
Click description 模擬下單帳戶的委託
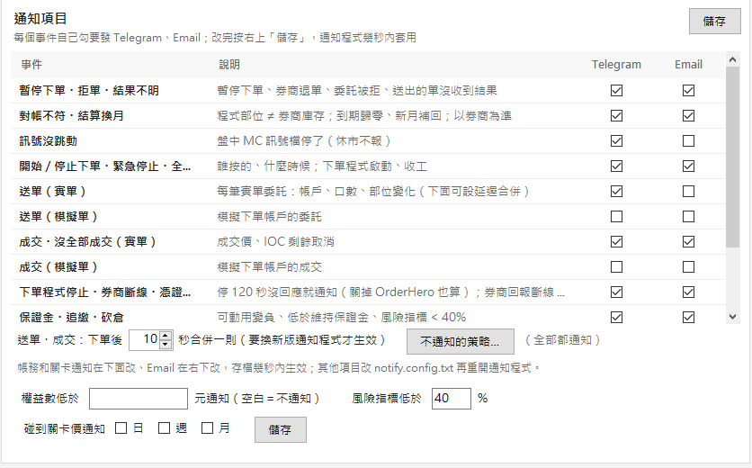269,217
